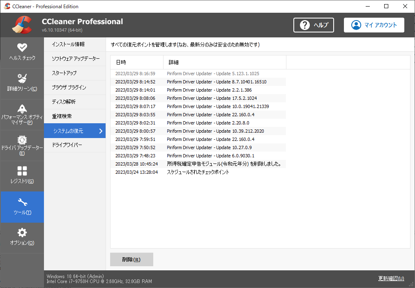Open スタートアップ menu item
Viewport: 415px width, 288px height.
coord(75,73)
